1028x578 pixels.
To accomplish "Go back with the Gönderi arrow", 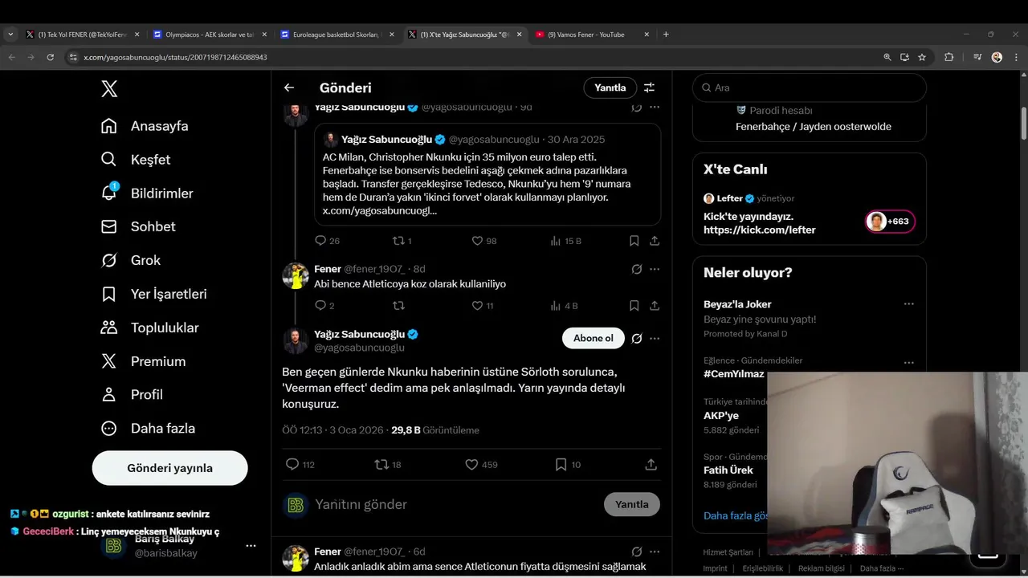I will (289, 88).
